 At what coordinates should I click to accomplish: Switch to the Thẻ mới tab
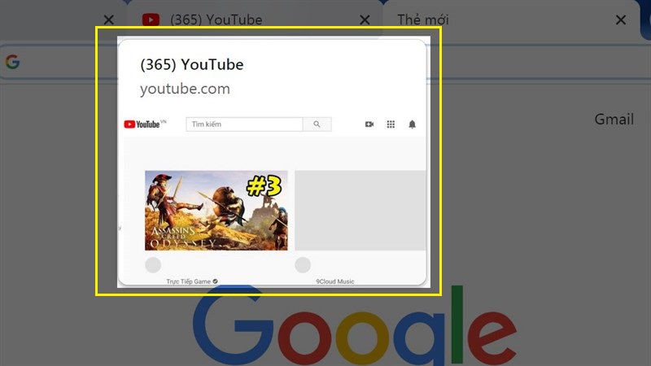(x=511, y=20)
